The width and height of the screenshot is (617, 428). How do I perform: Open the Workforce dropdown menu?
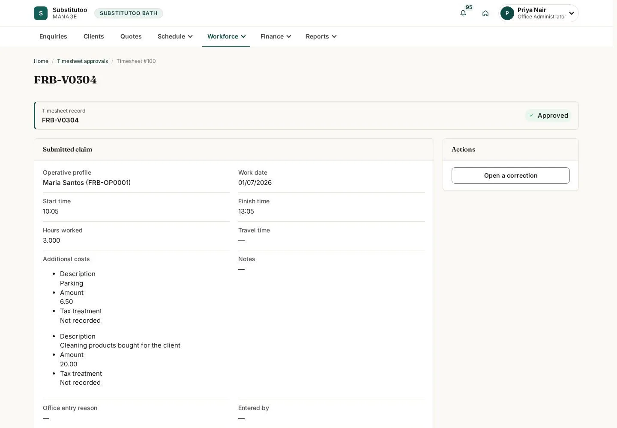[226, 36]
